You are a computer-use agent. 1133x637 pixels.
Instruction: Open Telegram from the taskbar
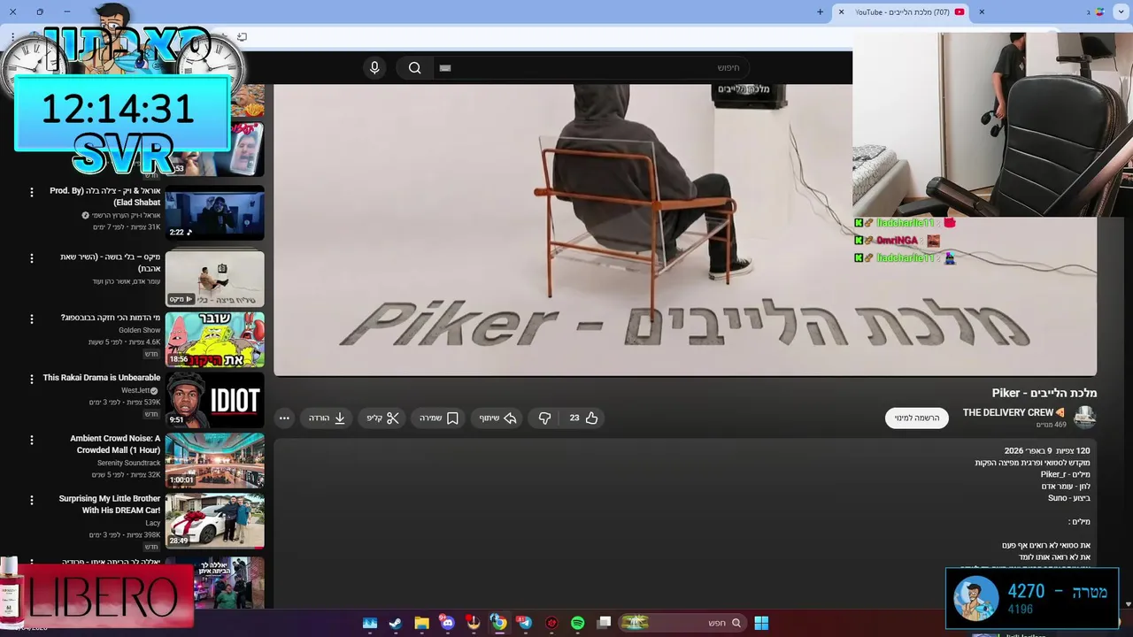tap(525, 623)
